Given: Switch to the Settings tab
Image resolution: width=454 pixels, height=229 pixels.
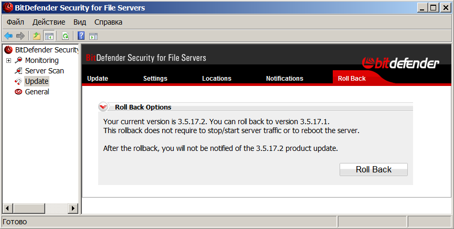Looking at the screenshot, I should click(155, 79).
